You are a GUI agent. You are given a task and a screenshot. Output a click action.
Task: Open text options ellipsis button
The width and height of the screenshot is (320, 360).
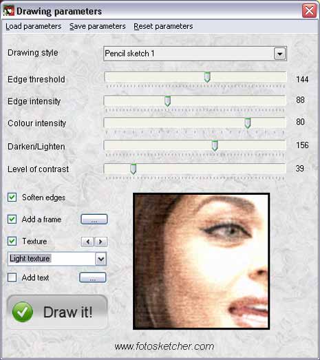(x=93, y=277)
